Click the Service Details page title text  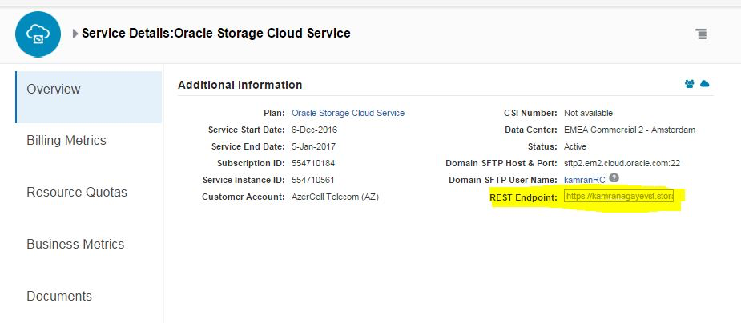coord(215,34)
